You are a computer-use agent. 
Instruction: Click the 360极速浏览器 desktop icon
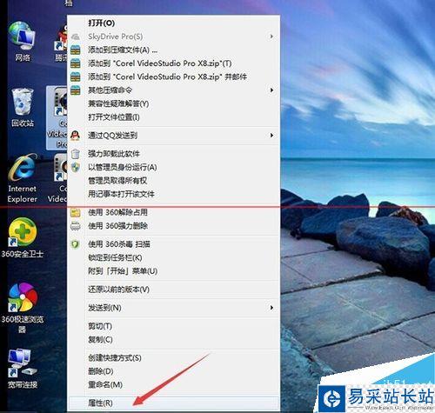23,308
